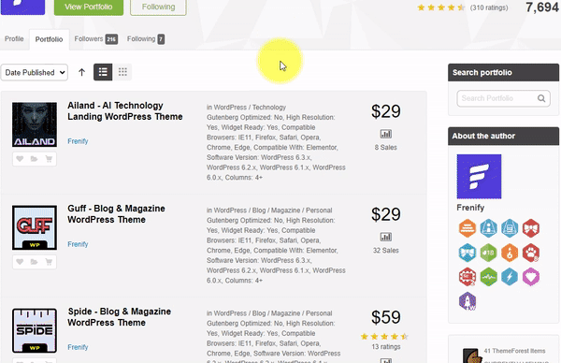The height and width of the screenshot is (363, 561).
Task: Open the Spide theme thumbnail
Action: click(x=35, y=331)
